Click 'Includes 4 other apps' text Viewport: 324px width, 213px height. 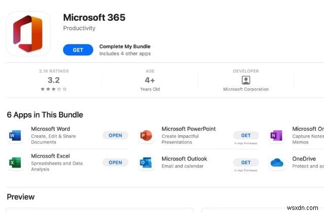pyautogui.click(x=125, y=54)
